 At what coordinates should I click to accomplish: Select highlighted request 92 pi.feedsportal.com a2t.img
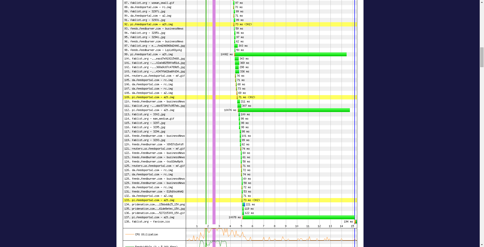coord(151,24)
